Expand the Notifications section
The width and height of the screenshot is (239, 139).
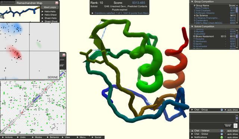pyautogui.click(x=192, y=138)
